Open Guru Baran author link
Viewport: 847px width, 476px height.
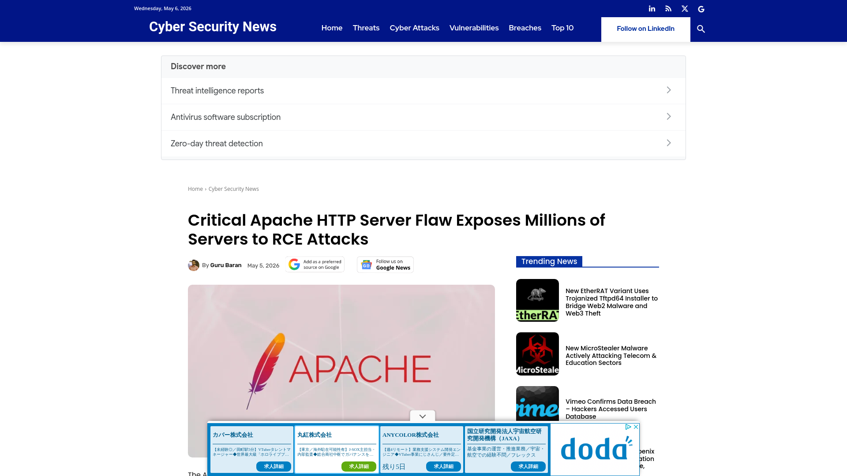pyautogui.click(x=226, y=265)
